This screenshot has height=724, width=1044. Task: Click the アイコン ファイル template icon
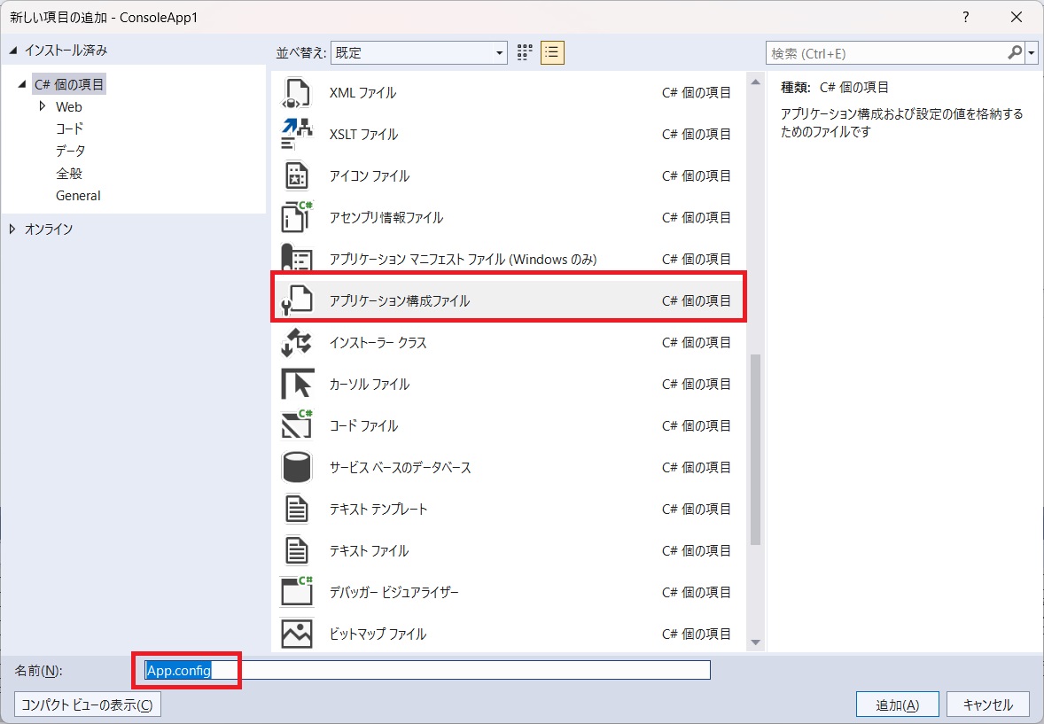(297, 176)
